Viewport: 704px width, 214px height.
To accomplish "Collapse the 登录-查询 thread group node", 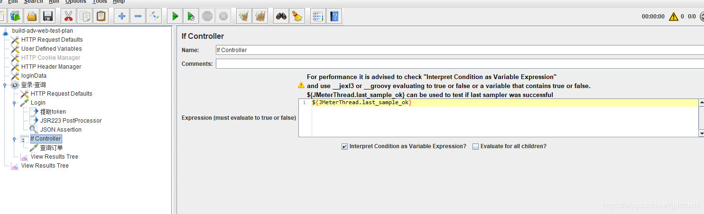I will coord(5,85).
